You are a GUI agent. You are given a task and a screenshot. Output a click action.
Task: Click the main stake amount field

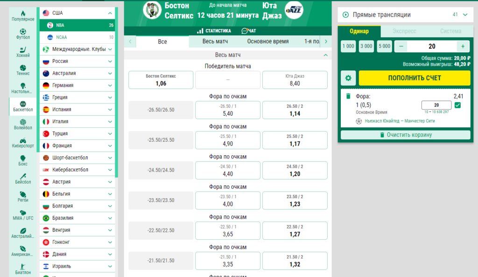[432, 46]
